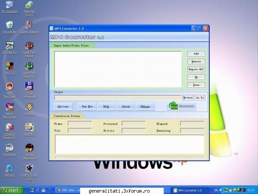Move the selected file Down

[x=196, y=85]
